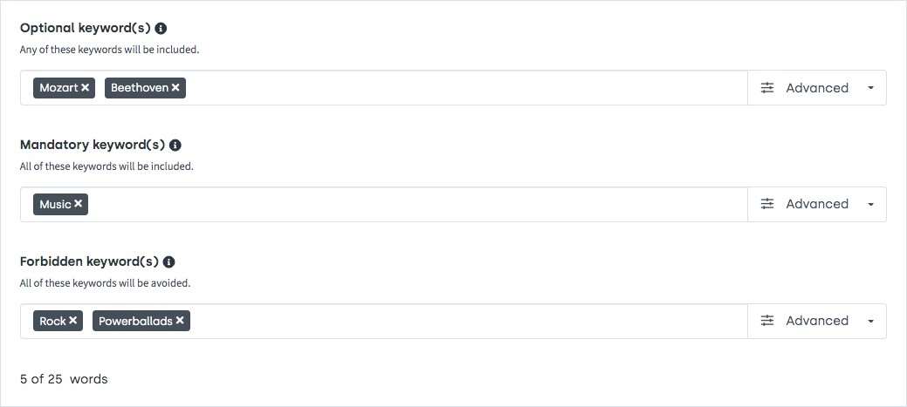Viewport: 907px width, 407px height.
Task: Remove the Mozart keyword tag
Action: click(x=85, y=88)
